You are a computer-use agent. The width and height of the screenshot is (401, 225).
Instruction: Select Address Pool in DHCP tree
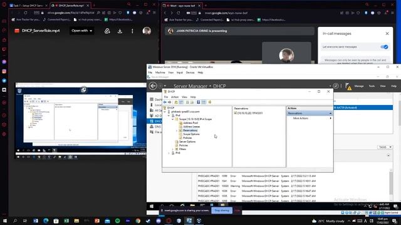click(190, 122)
